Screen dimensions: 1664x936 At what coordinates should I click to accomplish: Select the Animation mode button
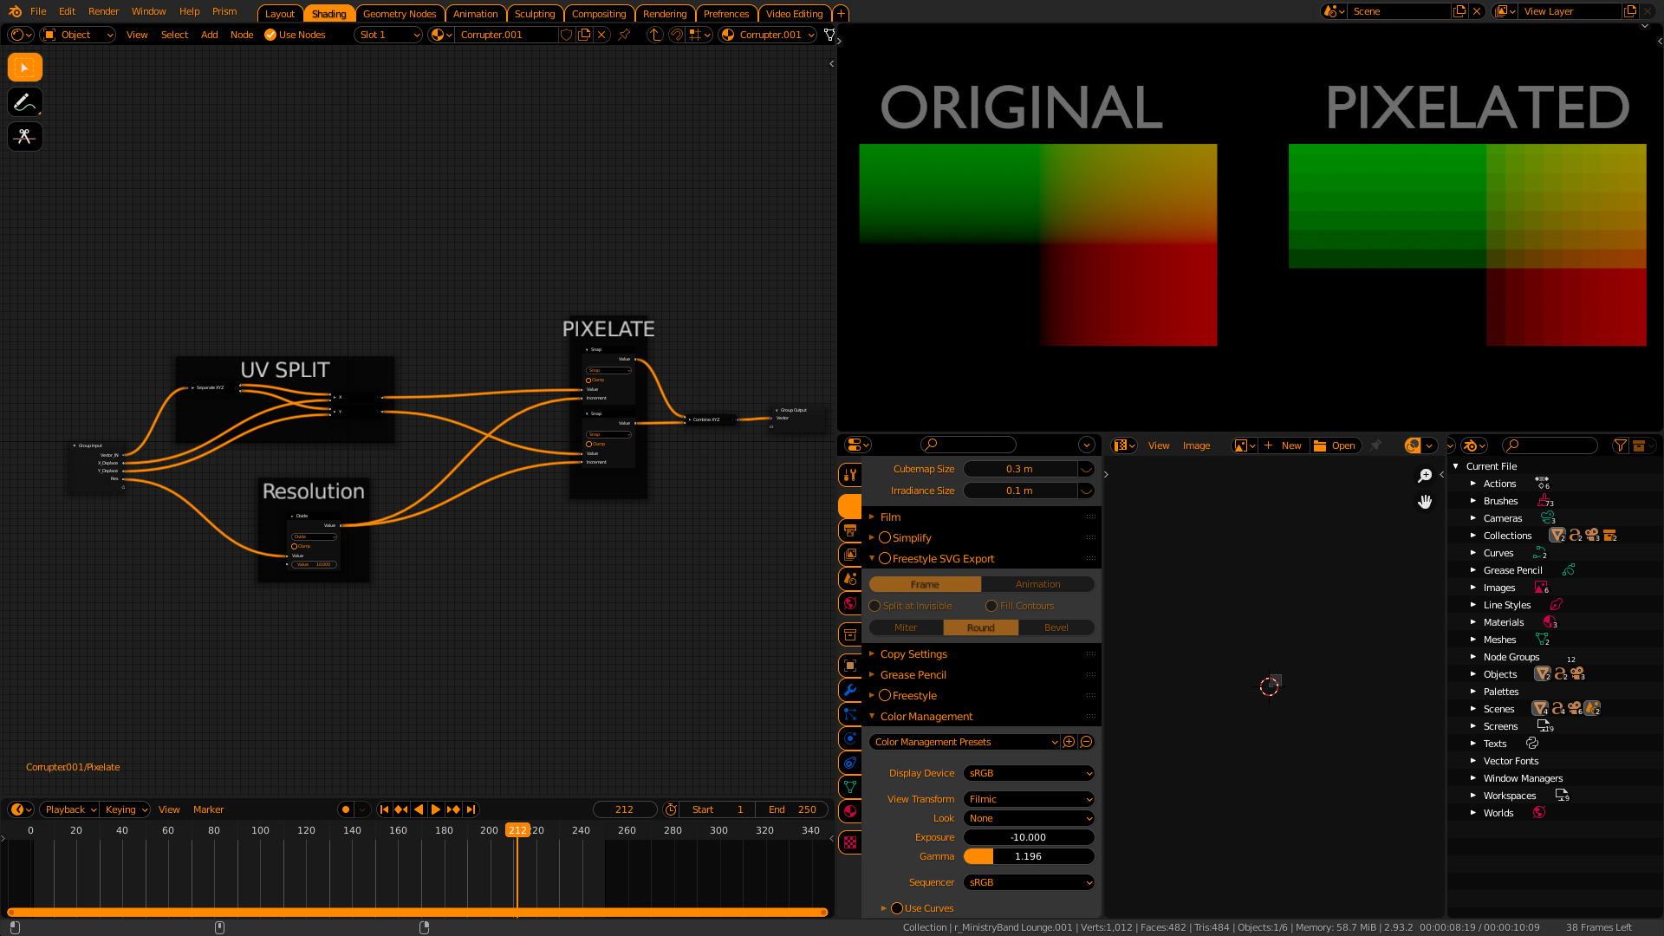click(x=1038, y=584)
